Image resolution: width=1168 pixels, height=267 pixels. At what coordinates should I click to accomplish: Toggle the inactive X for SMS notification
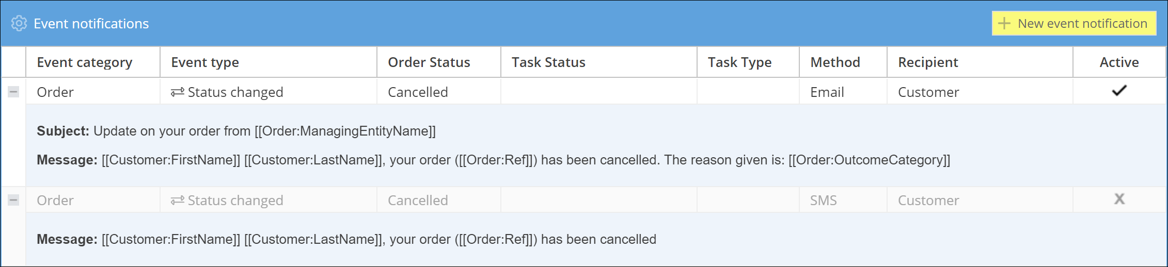point(1119,199)
